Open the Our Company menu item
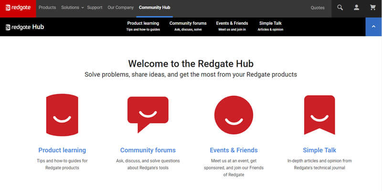Image resolution: width=382 pixels, height=191 pixels. click(x=121, y=8)
